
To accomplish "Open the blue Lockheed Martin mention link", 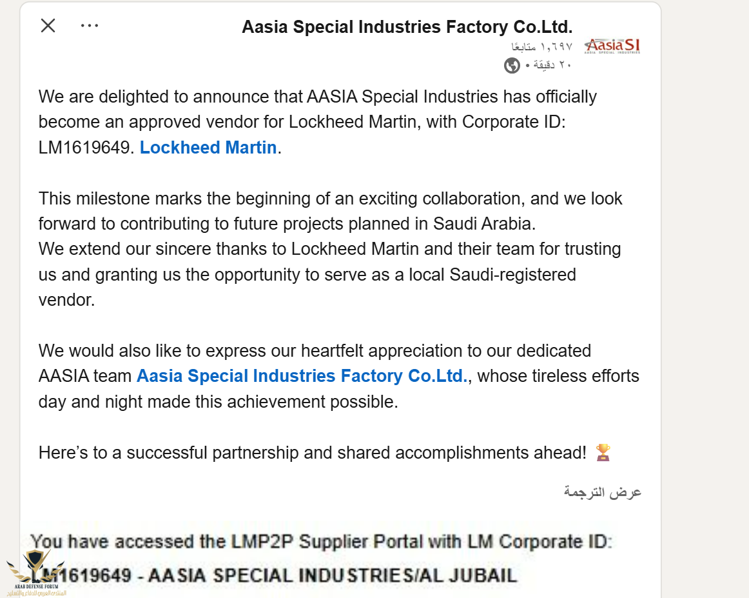I will click(208, 147).
